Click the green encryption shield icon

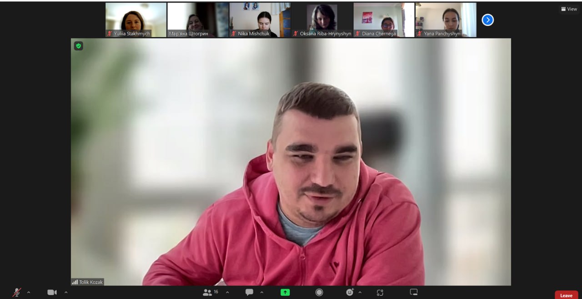(x=79, y=46)
